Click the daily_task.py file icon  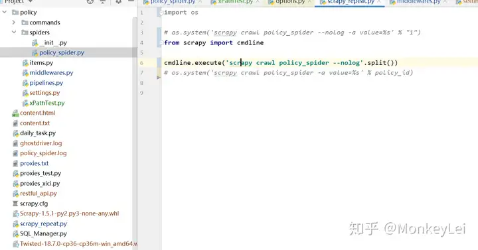[15, 133]
